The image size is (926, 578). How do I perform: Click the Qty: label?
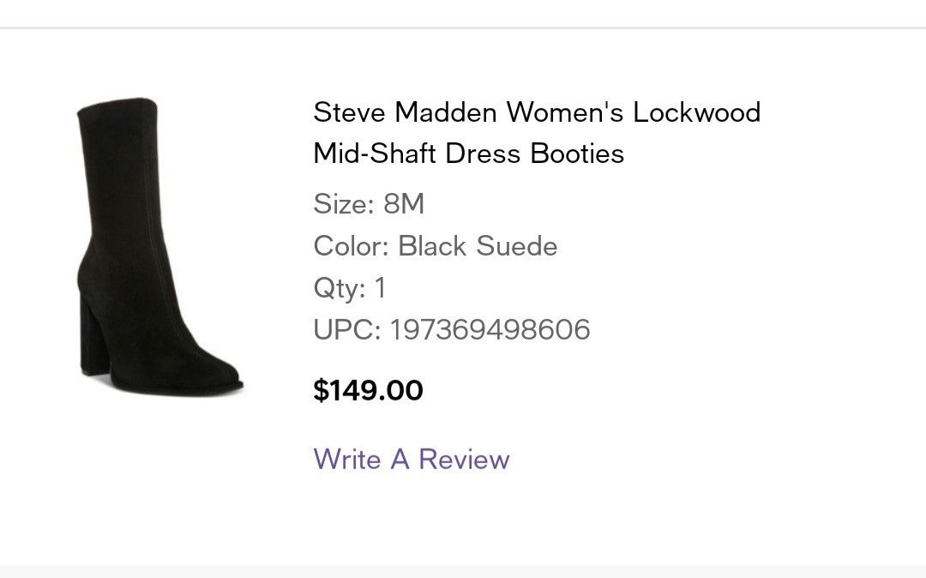tap(340, 288)
